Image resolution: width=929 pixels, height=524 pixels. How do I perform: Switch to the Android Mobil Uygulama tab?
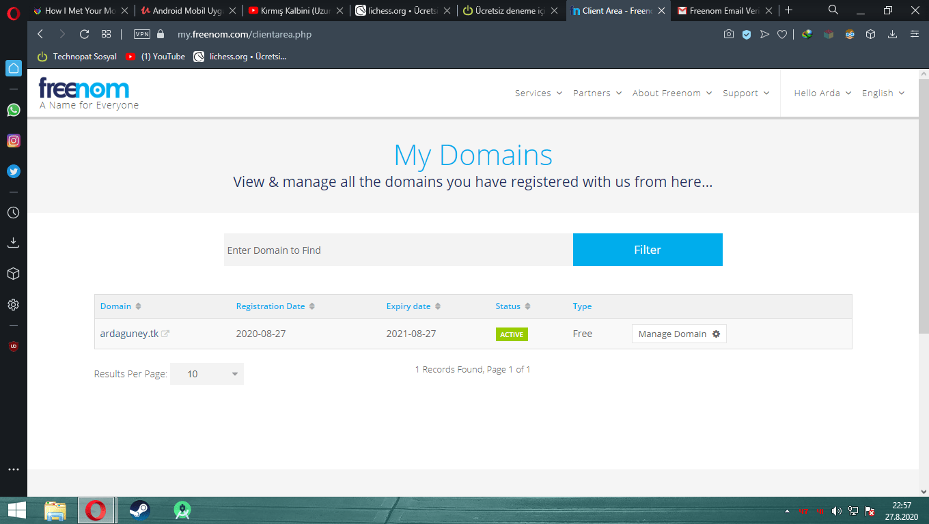(x=189, y=11)
